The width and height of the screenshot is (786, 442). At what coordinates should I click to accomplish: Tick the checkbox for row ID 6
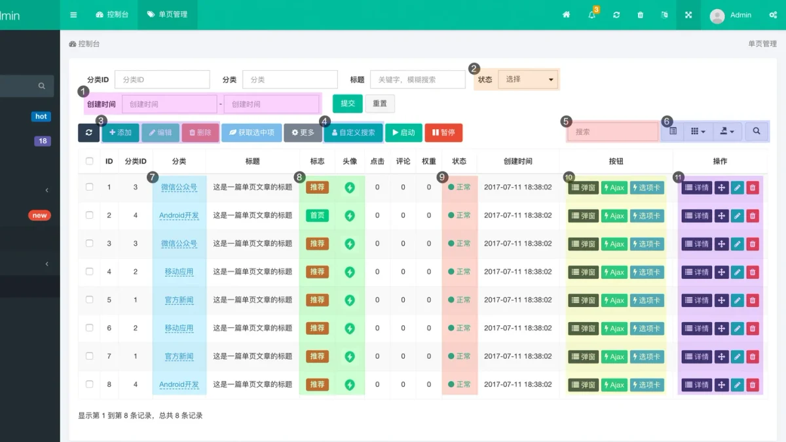tap(90, 328)
